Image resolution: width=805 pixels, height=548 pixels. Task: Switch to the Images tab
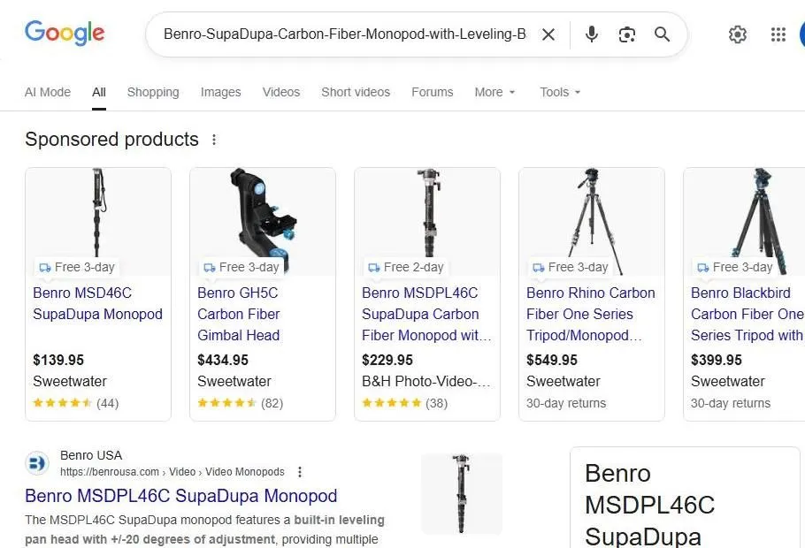tap(220, 92)
